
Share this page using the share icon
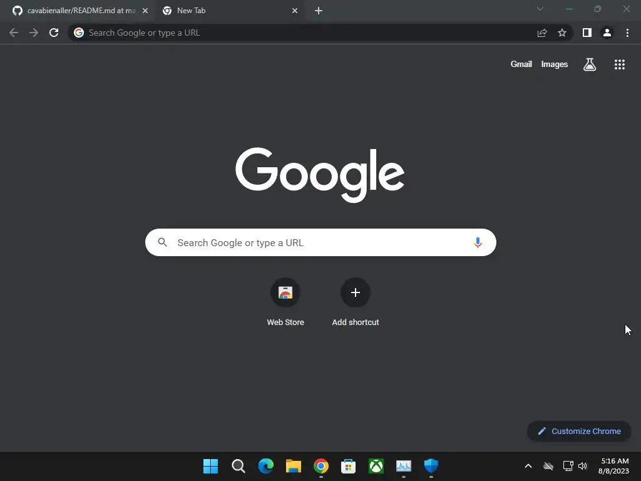[x=542, y=33]
